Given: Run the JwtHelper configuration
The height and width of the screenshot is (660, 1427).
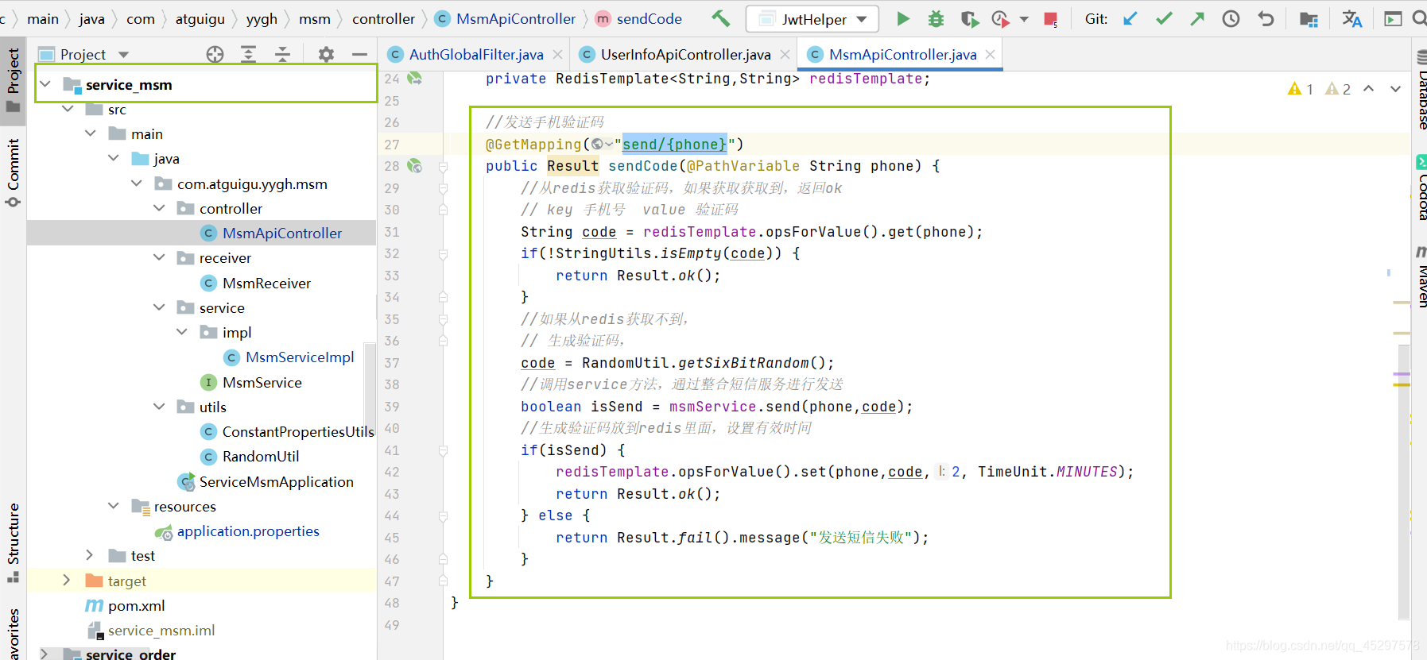Looking at the screenshot, I should (x=903, y=18).
